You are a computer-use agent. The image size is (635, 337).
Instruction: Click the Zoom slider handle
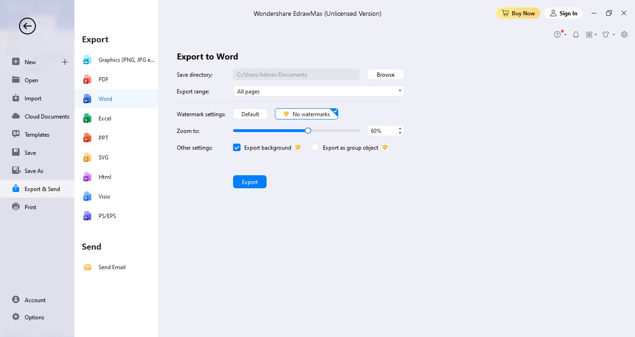[308, 131]
